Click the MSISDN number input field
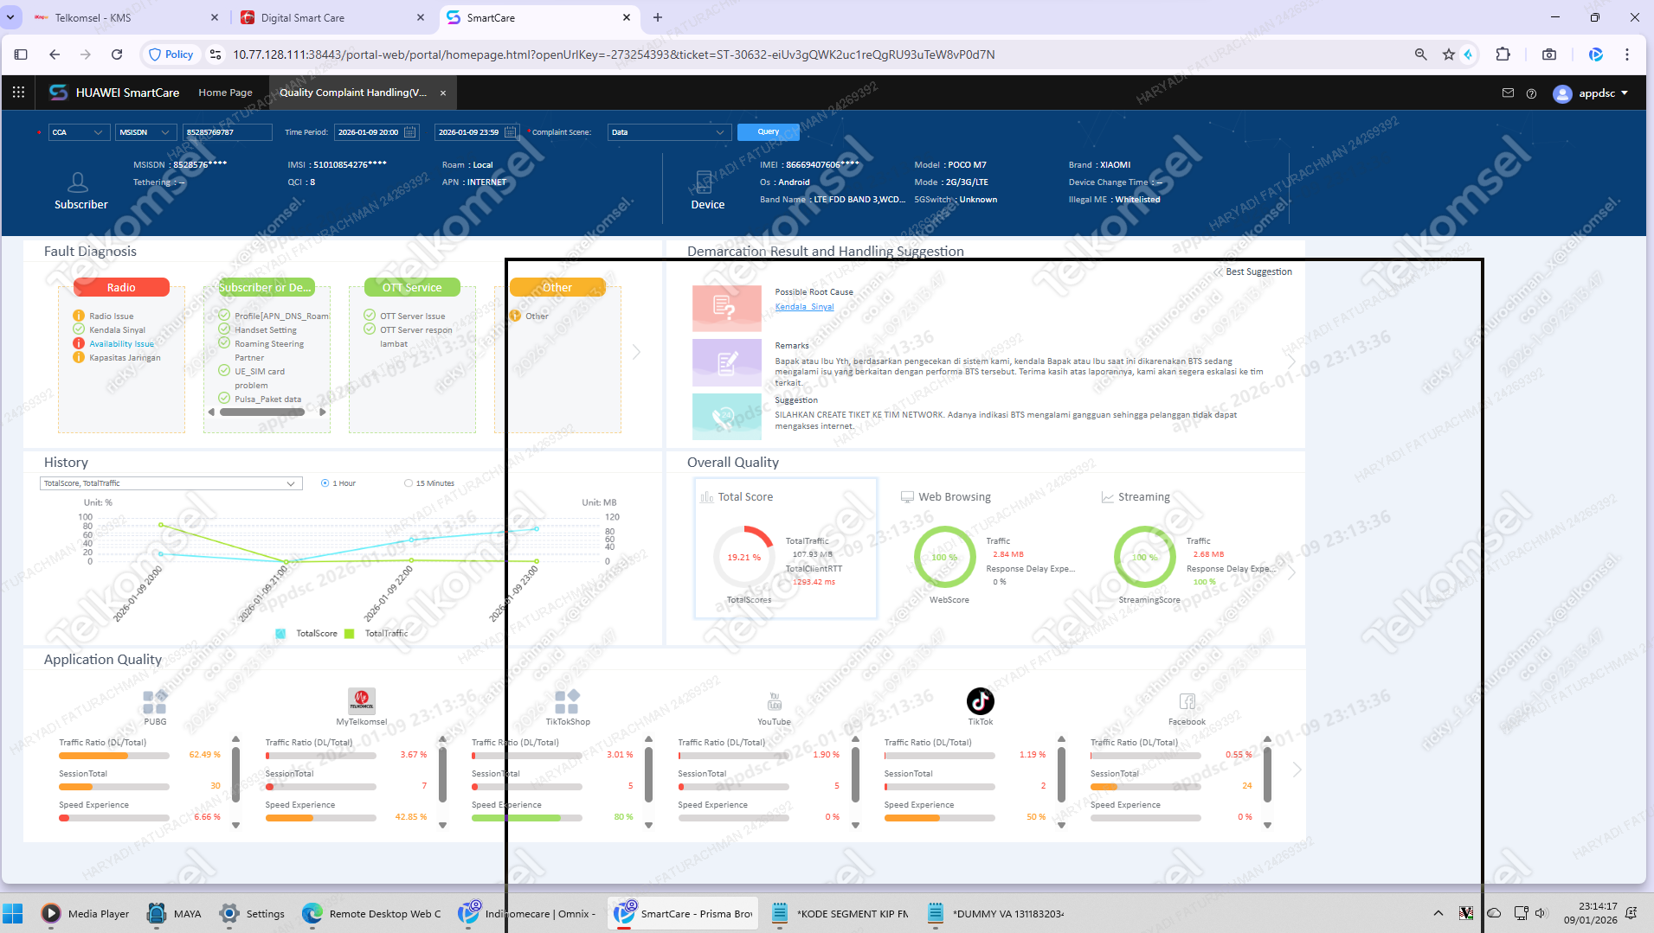 (x=228, y=132)
